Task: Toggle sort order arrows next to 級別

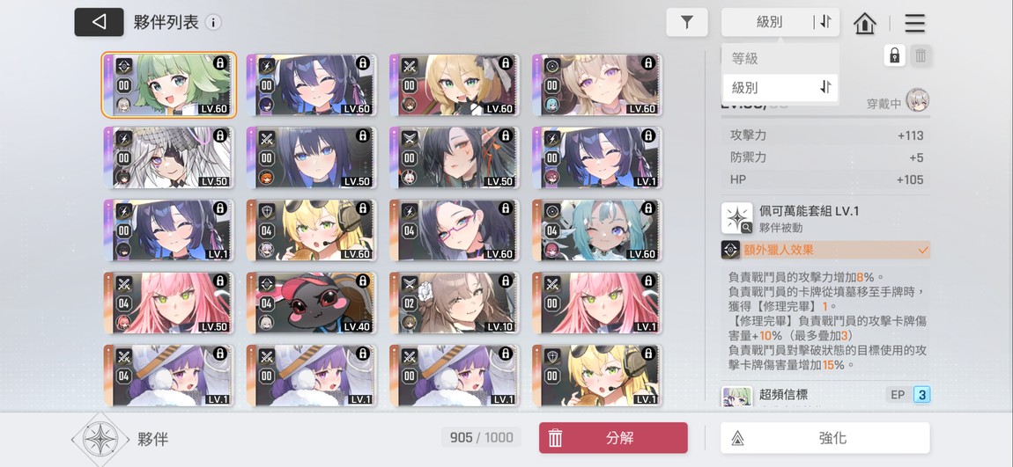Action: click(x=825, y=22)
